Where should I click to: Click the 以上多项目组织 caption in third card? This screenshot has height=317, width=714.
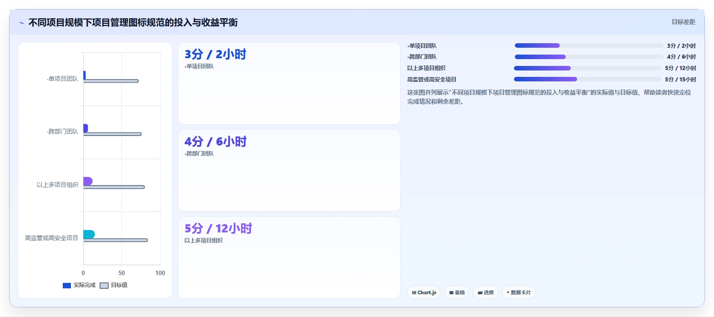pos(203,241)
